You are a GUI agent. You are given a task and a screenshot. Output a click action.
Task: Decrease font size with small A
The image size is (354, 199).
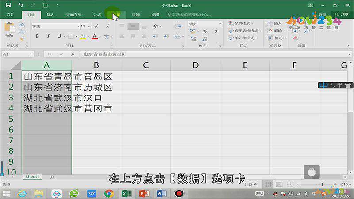pyautogui.click(x=108, y=27)
